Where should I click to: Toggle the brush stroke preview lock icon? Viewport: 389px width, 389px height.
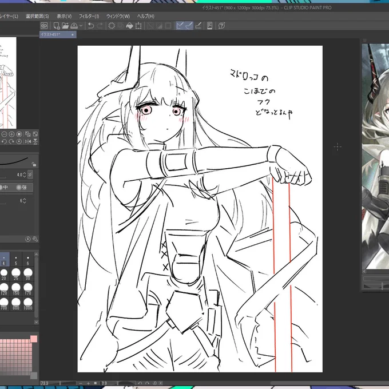click(x=34, y=164)
